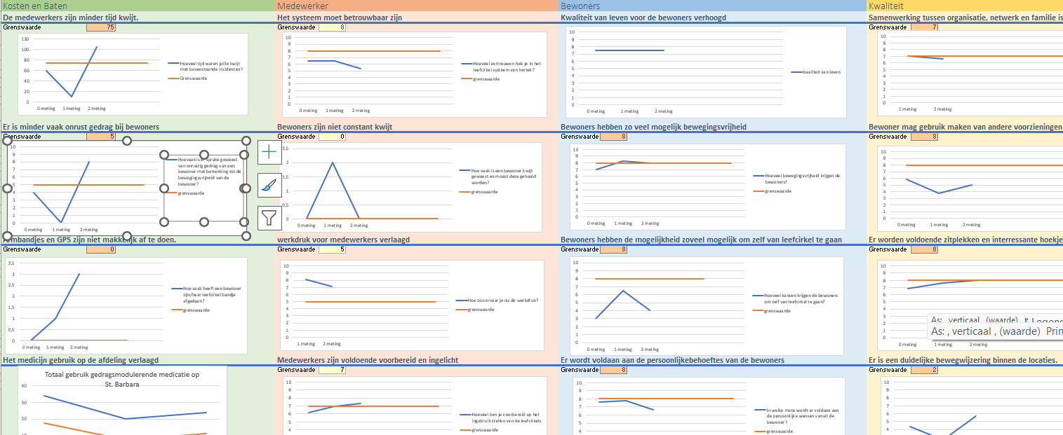Viewport: 1063px width, 435px height.
Task: Click chart title 'Totaal gebruik gedragsmodulerende medicatie op St. Barbara'
Action: coord(123,379)
